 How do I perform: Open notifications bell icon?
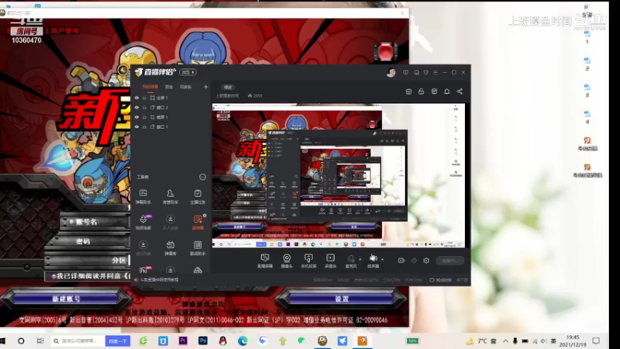447,92
